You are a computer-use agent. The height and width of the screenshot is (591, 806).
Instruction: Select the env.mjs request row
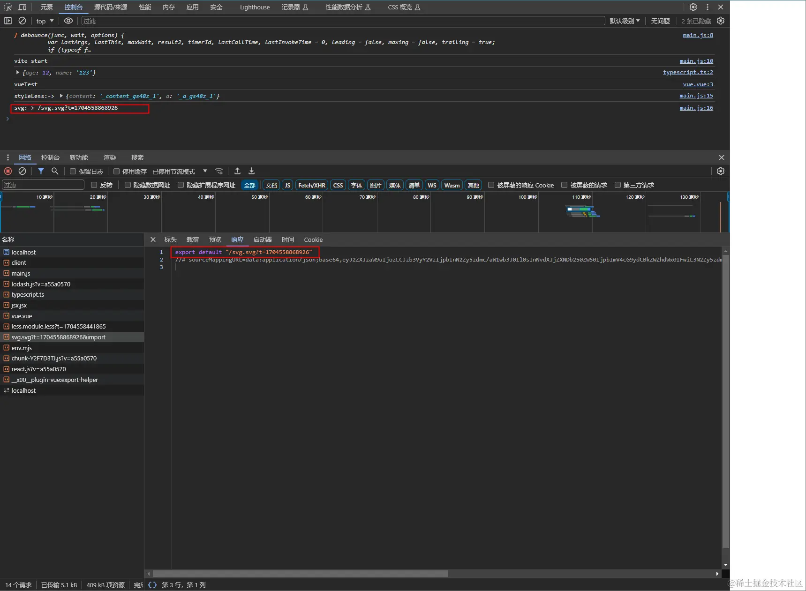point(72,348)
